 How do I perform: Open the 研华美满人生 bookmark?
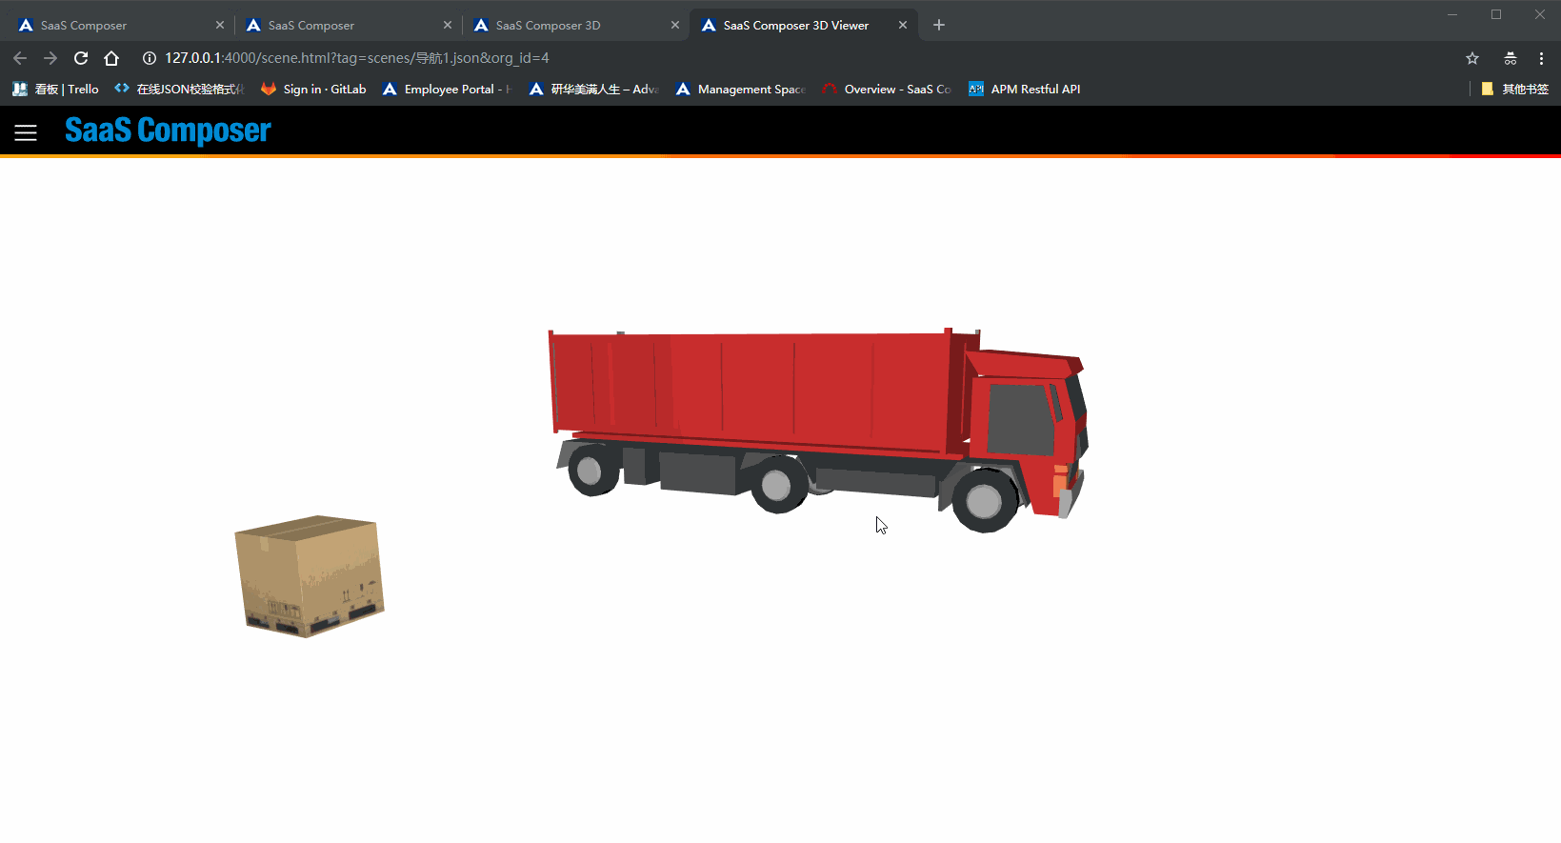(x=593, y=89)
